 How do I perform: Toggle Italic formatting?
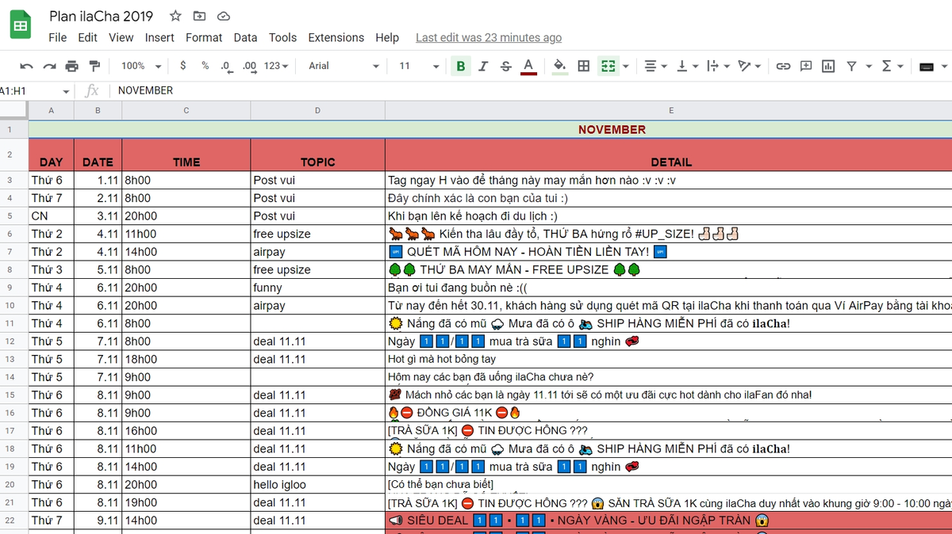483,66
